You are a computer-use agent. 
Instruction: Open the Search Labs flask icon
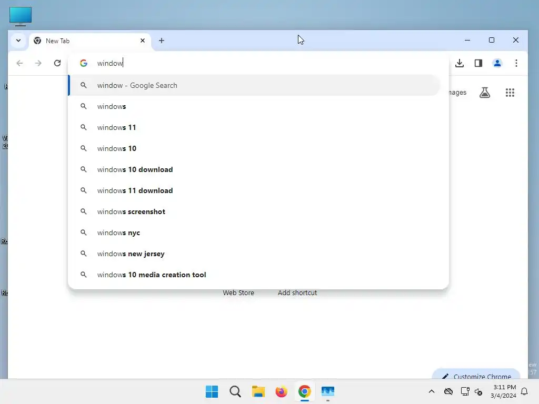485,93
